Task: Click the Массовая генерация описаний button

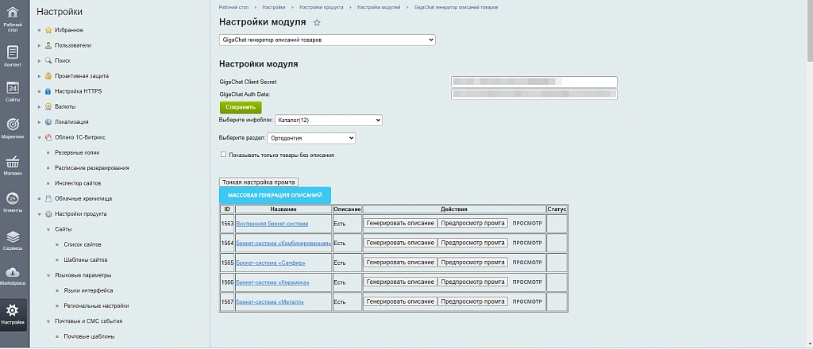Action: click(x=275, y=195)
